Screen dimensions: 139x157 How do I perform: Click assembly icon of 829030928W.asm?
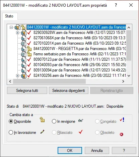24,33
